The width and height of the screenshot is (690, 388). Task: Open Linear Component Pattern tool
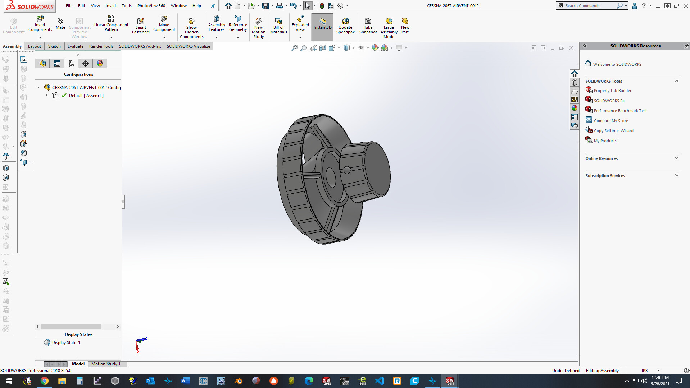tap(111, 24)
